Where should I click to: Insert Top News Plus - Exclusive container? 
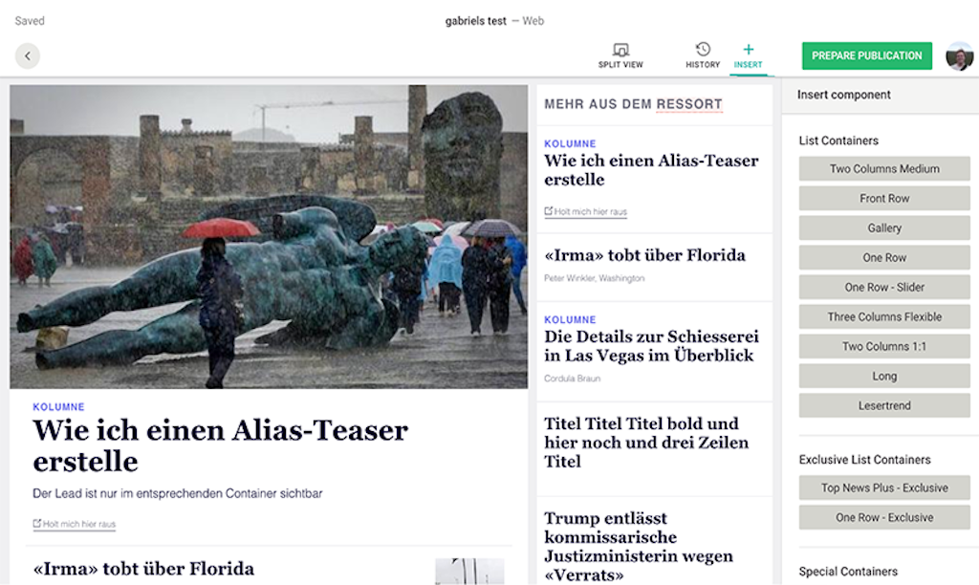click(884, 487)
